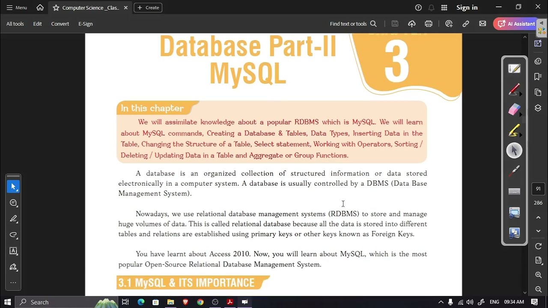Viewport: 548px width, 308px height.
Task: Open File Explorer from the taskbar
Action: [x=170, y=302]
